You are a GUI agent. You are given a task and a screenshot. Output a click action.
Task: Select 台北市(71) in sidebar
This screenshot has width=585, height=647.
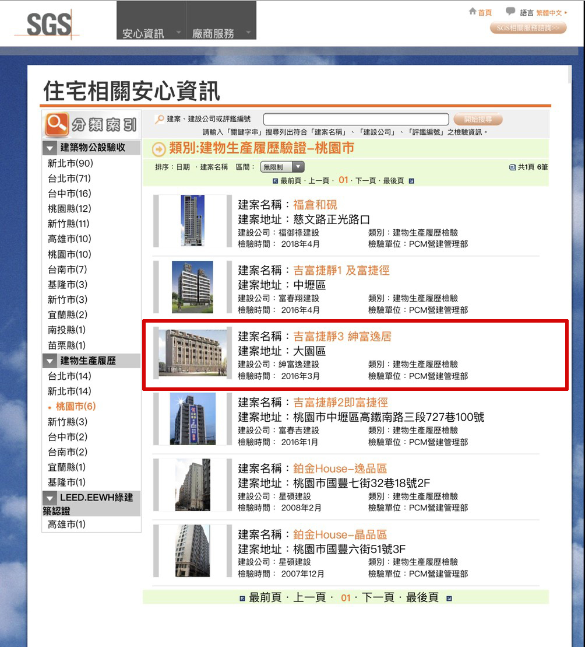69,179
